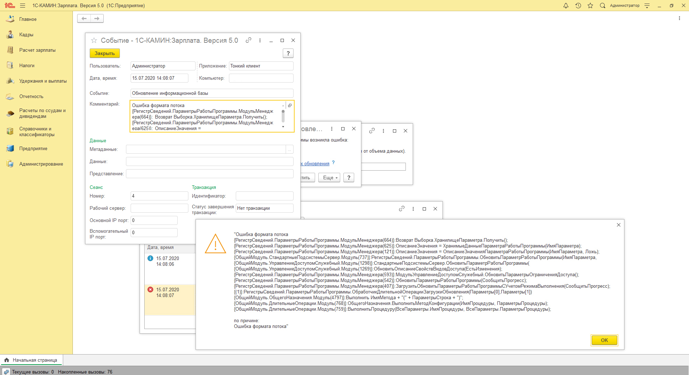Click performance indicator icon in status bar
Viewport: 689px width, 375px height.
coord(6,372)
